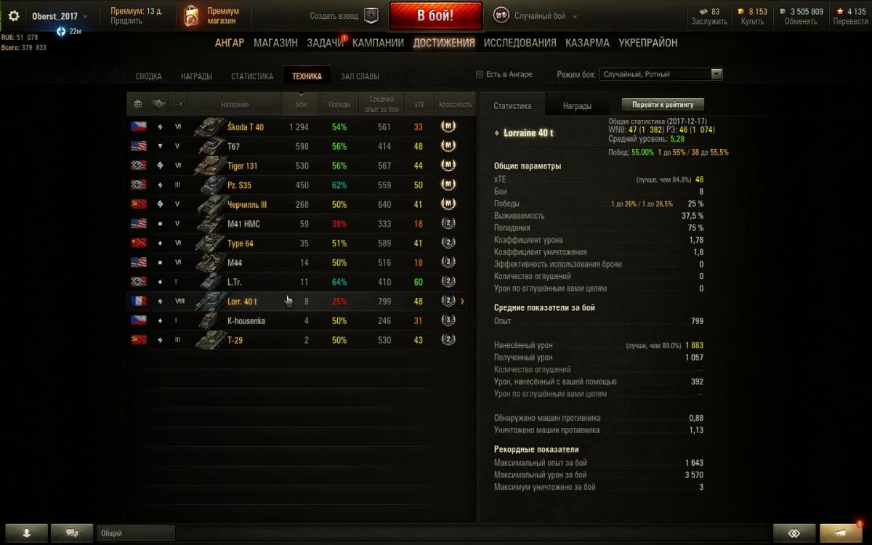This screenshot has width=872, height=545.
Task: Click the Общий chat input field
Action: 136,533
